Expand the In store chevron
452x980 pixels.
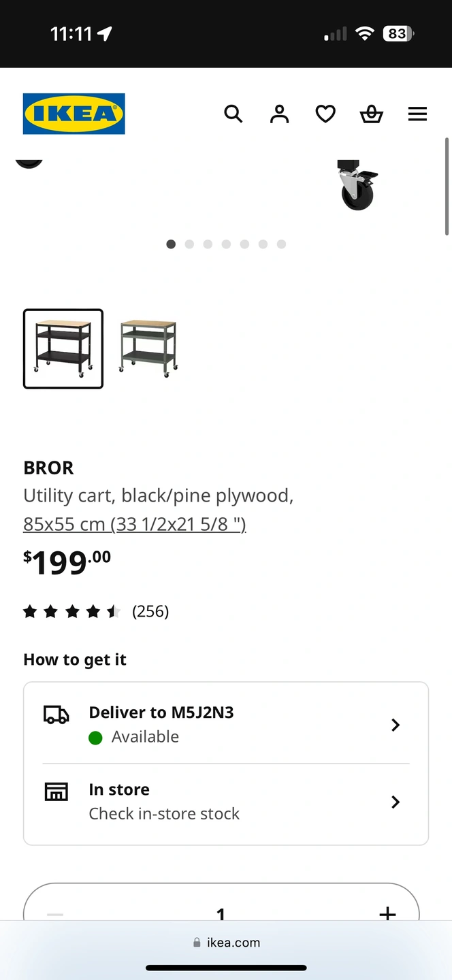tap(395, 802)
